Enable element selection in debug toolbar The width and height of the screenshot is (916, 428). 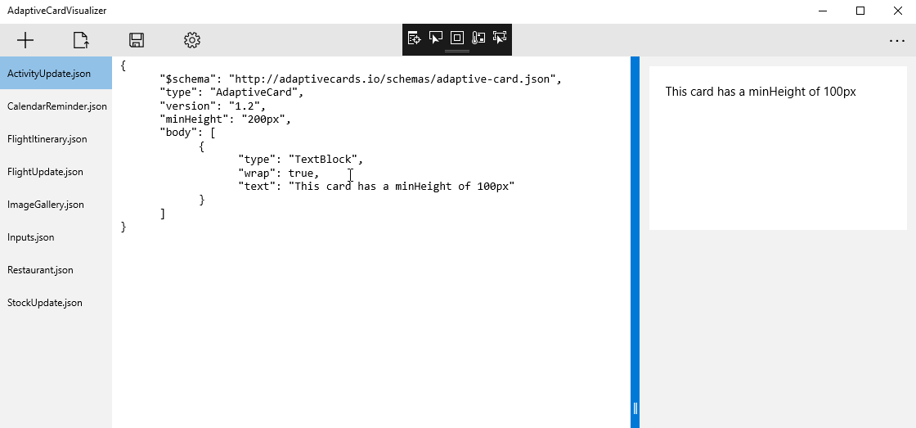coord(435,38)
